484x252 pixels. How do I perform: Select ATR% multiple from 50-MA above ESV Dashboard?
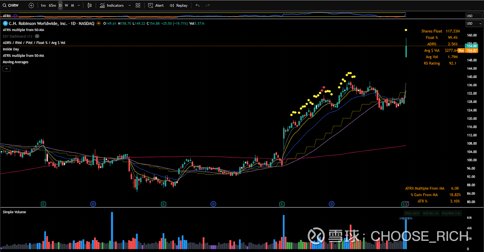(x=24, y=30)
